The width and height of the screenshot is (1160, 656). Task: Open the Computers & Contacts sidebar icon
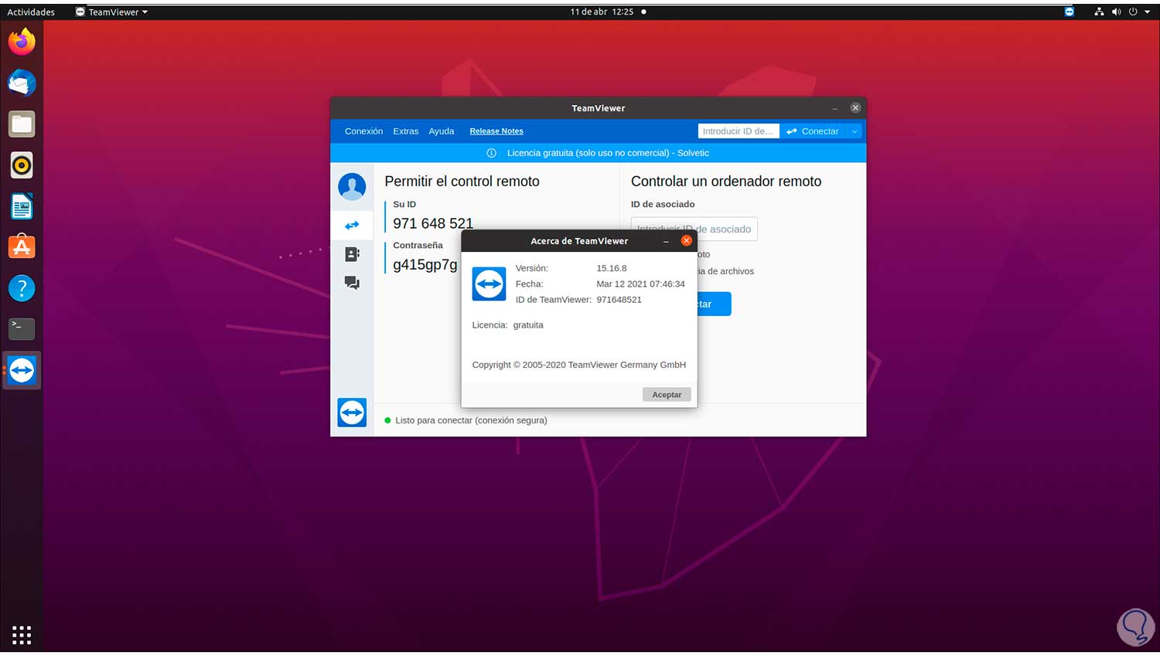click(x=352, y=254)
